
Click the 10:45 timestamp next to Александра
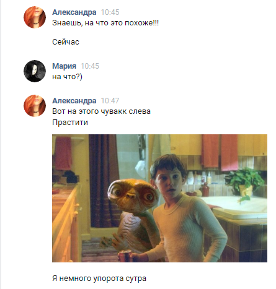coord(110,12)
